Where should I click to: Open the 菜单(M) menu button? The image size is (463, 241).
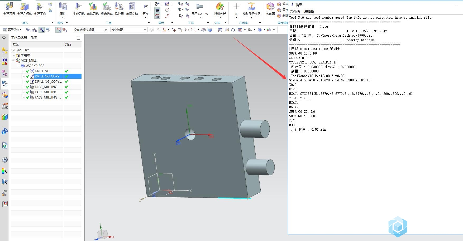(12, 29)
